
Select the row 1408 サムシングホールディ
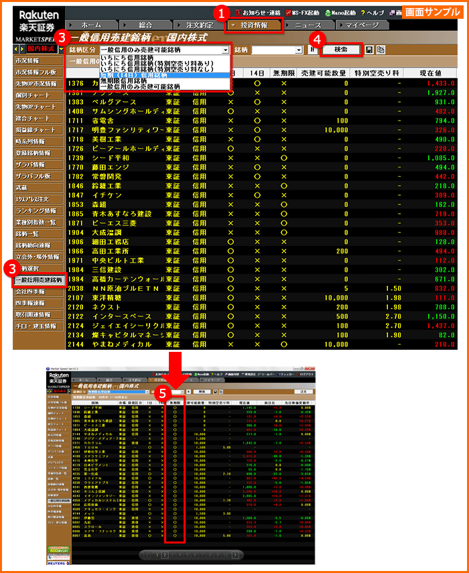[261, 111]
